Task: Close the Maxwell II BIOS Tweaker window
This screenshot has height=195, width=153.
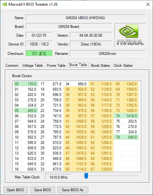Action: pos(148,4)
